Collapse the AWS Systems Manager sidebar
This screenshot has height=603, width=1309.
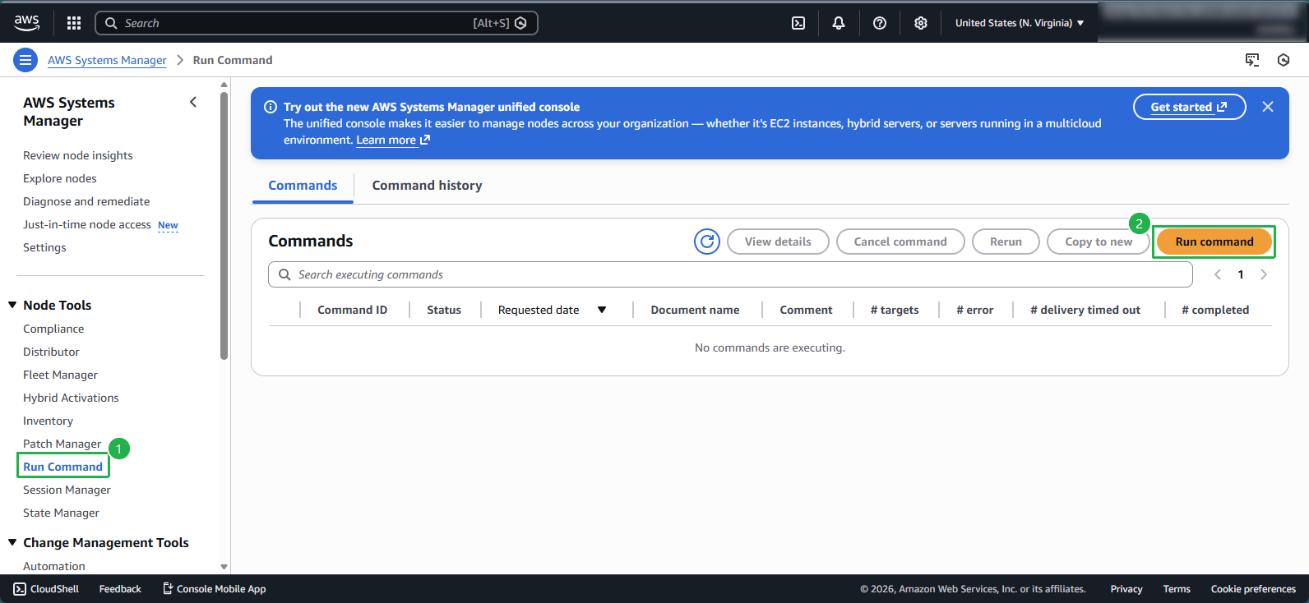pyautogui.click(x=193, y=102)
